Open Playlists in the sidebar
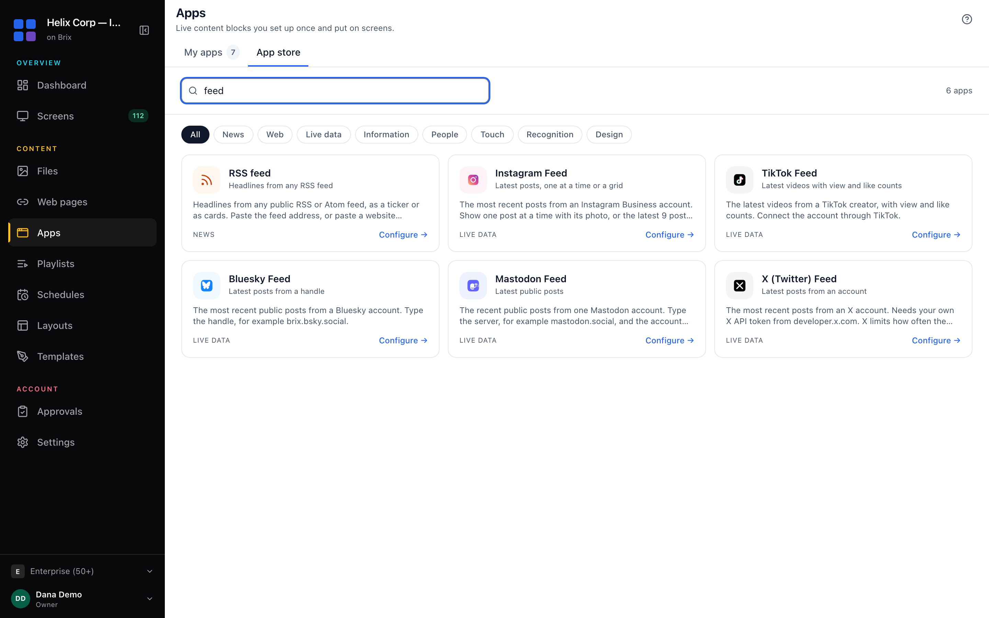Viewport: 989px width, 618px height. [x=82, y=264]
